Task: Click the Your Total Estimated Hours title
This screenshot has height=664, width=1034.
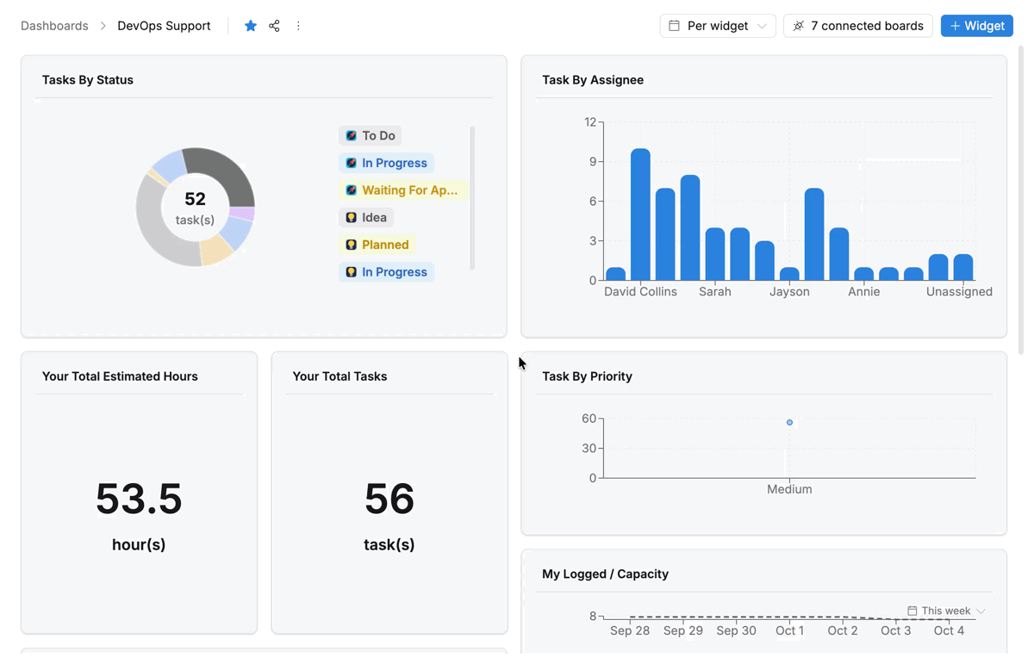Action: click(x=120, y=376)
